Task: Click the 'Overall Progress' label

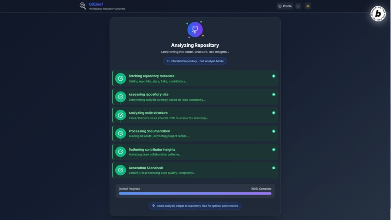Action: tap(129, 189)
